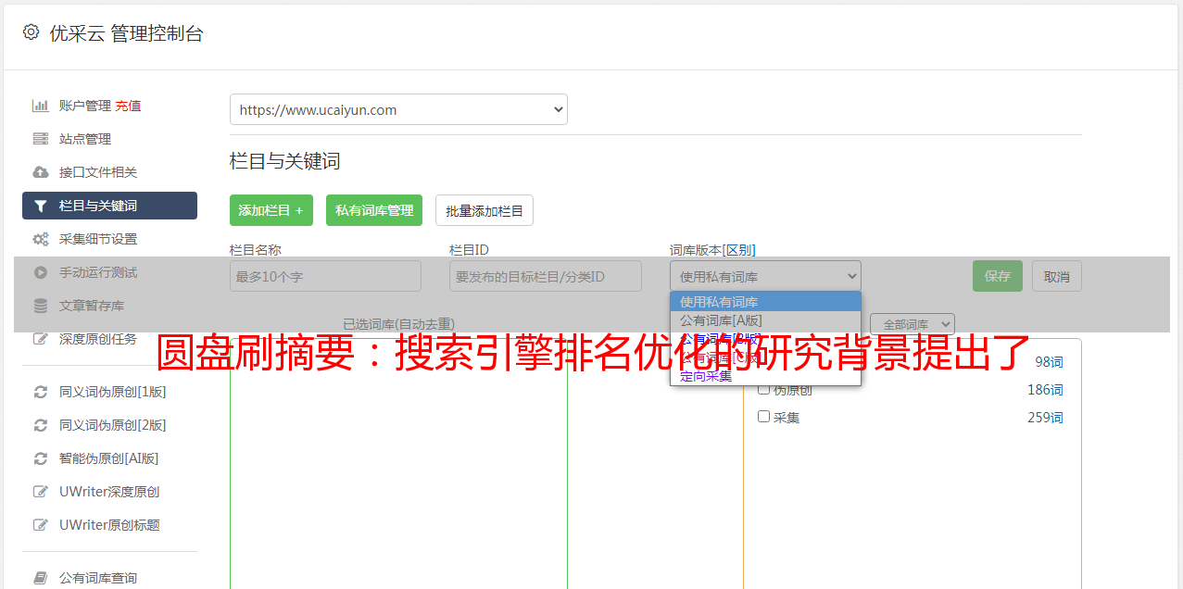Click the refresh icon for 同义词伪原创[1版]

40,392
